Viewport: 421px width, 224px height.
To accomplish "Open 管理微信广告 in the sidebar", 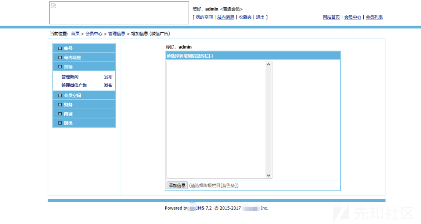I will (74, 85).
